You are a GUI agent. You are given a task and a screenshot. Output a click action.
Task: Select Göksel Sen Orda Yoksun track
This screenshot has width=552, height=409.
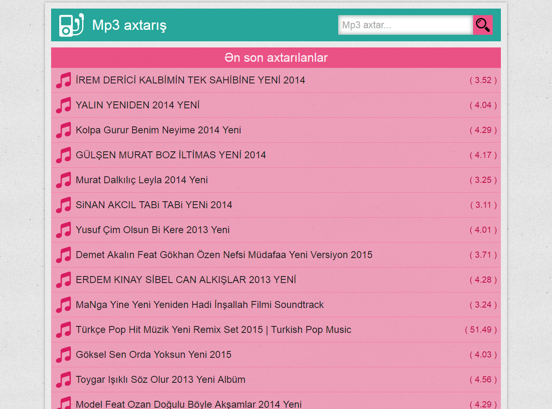153,355
